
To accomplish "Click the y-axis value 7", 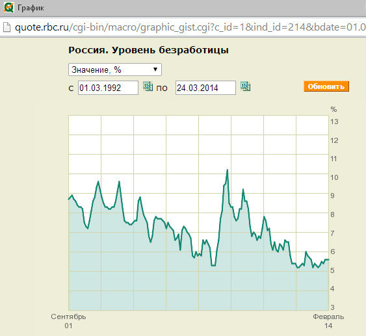I will click(332, 233).
